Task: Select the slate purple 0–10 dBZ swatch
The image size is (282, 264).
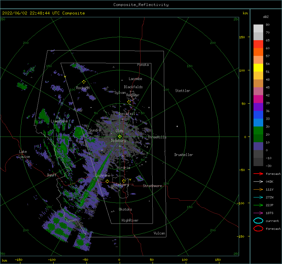Action: coord(258,146)
